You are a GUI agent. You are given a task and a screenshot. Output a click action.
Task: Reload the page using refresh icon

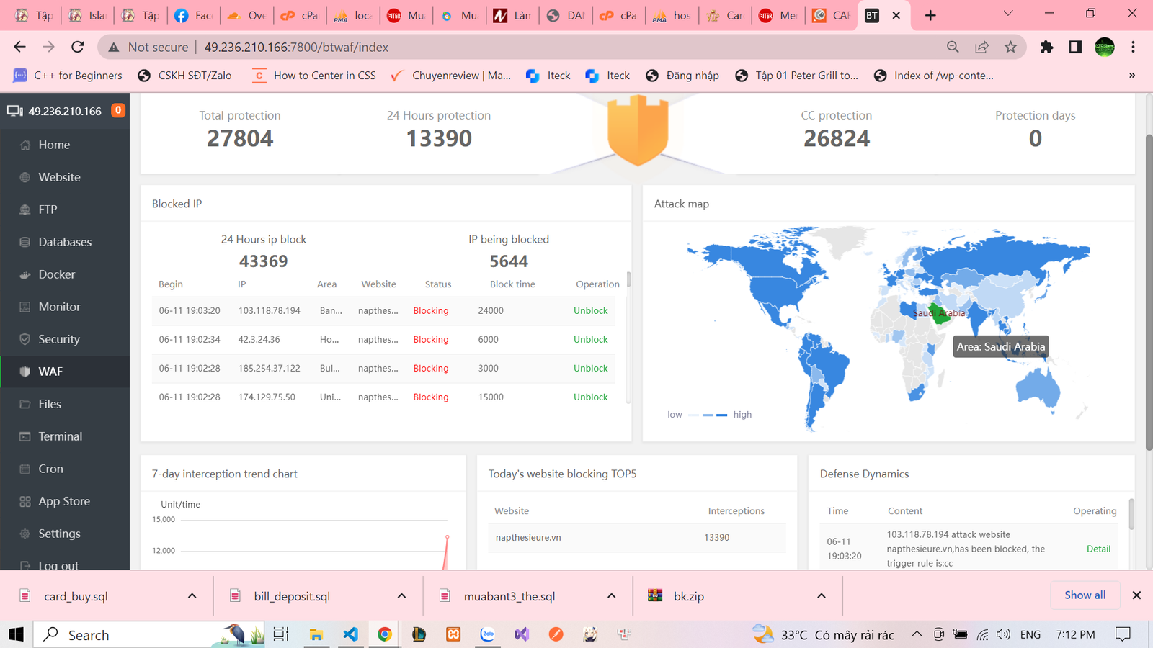tap(77, 47)
